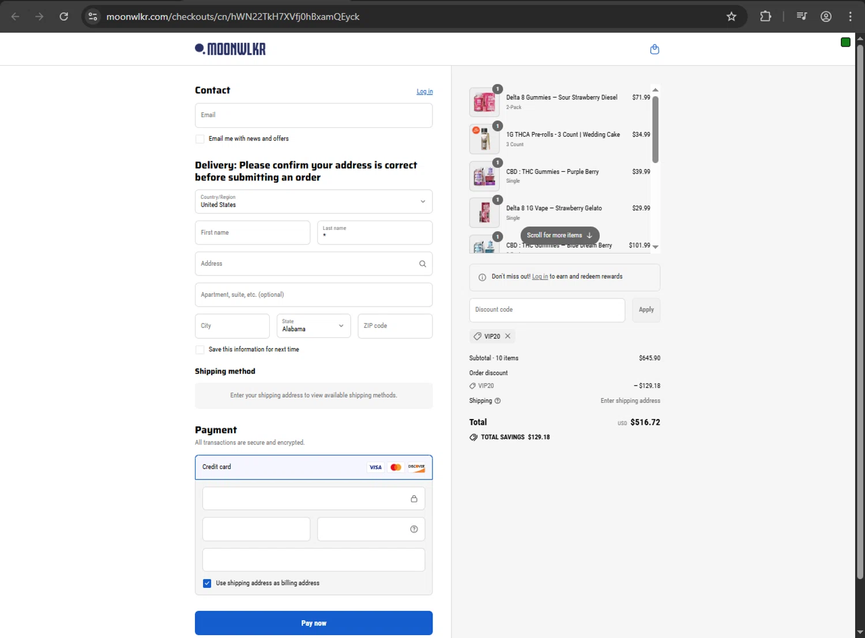
Task: Click the cart list scroll-up arrow
Action: coord(656,90)
